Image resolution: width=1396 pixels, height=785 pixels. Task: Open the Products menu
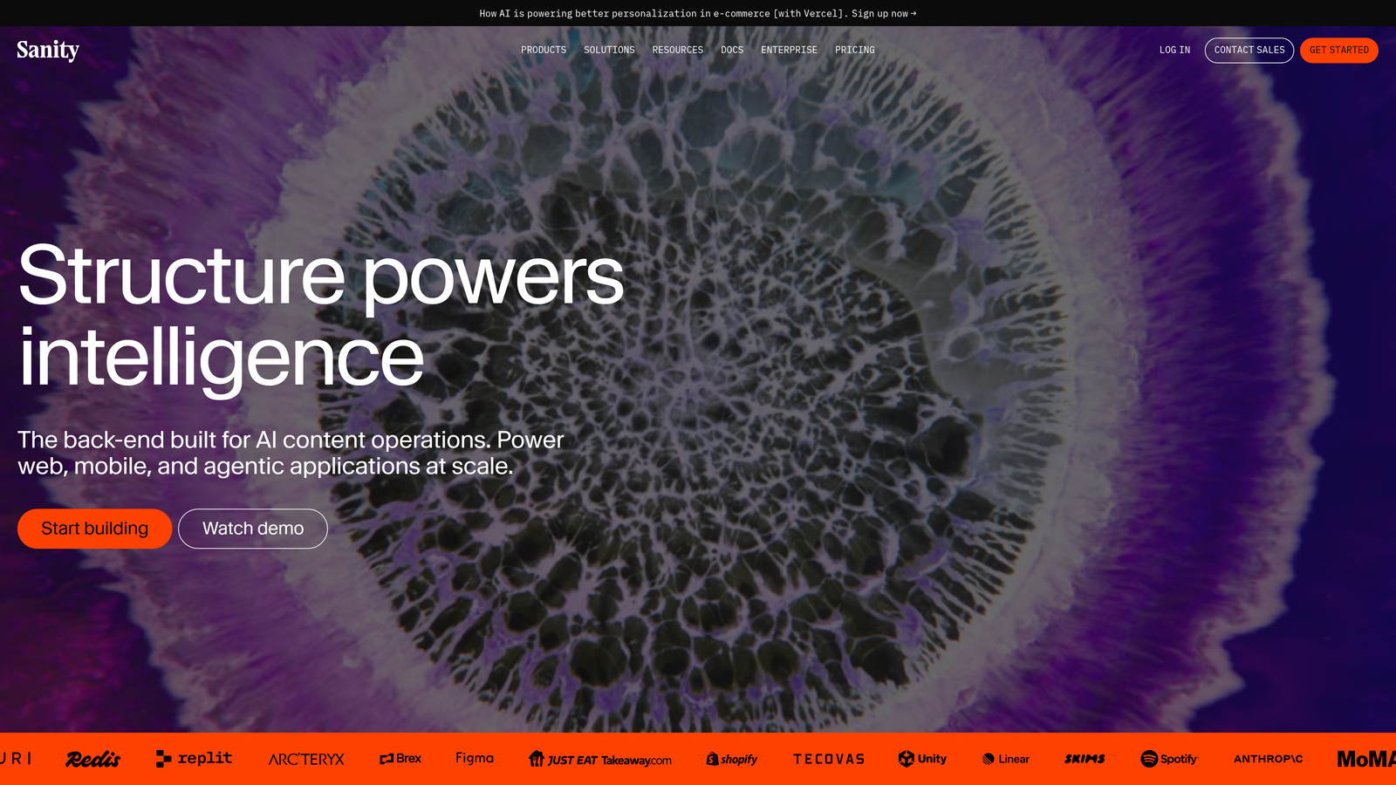point(544,50)
